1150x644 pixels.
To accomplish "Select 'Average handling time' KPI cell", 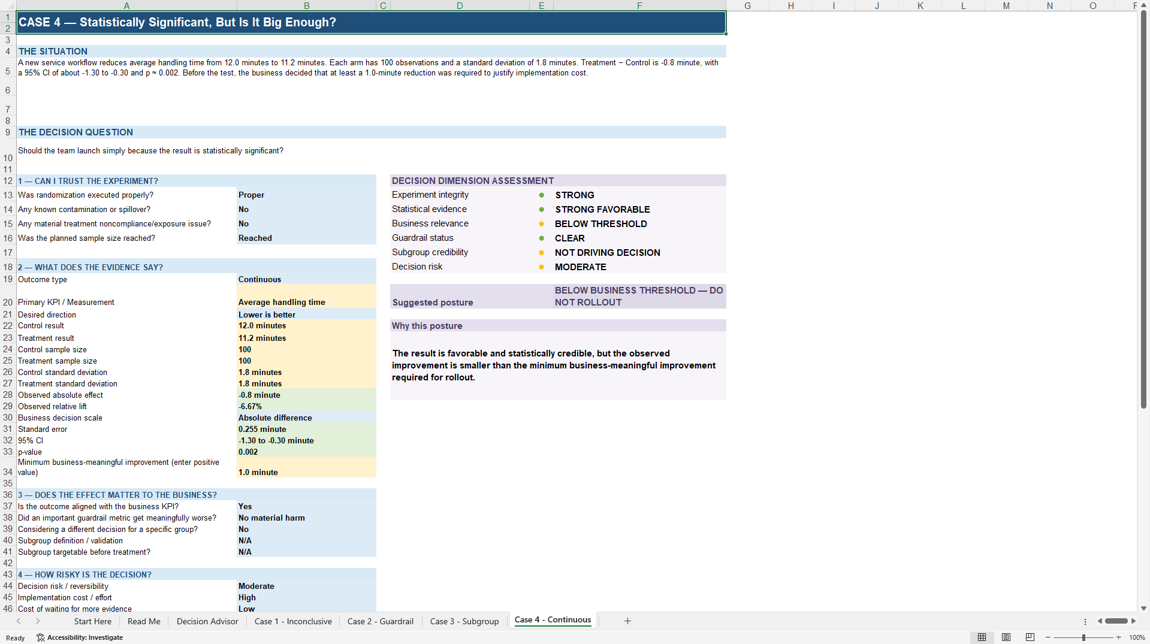I will pos(306,297).
